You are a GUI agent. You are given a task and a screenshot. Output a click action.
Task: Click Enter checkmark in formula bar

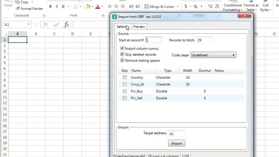56,24
